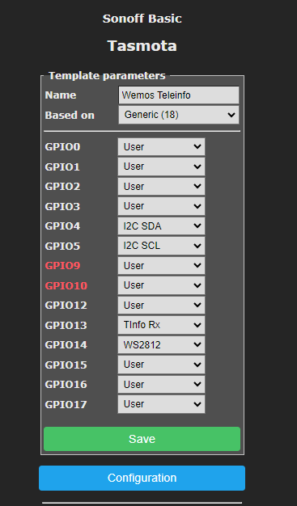Open the GPIO15 User dropdown
297x506 pixels.
pos(161,365)
